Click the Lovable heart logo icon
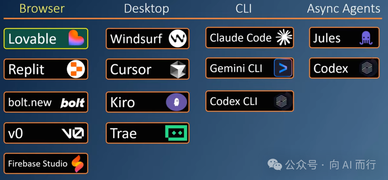 click(x=76, y=38)
